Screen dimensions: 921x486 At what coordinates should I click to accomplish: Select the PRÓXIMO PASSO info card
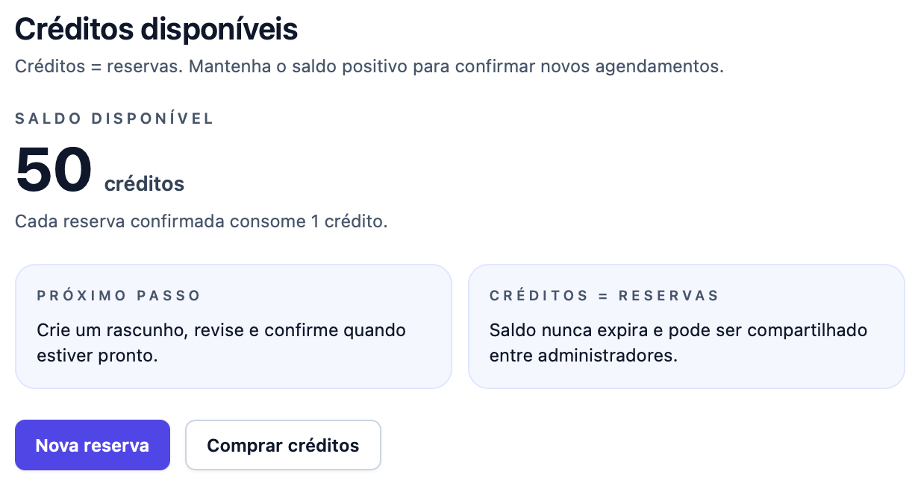[233, 326]
